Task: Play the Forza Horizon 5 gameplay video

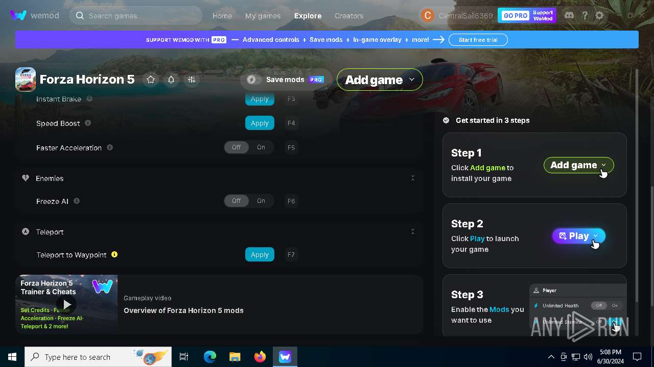Action: (x=66, y=305)
